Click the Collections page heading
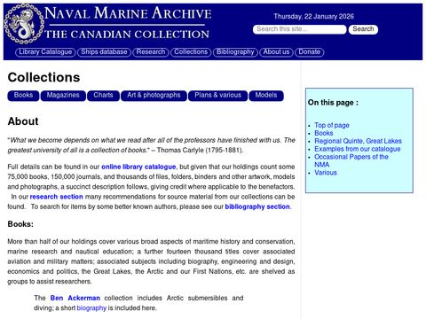The height and width of the screenshot is (319, 426). pos(43,77)
